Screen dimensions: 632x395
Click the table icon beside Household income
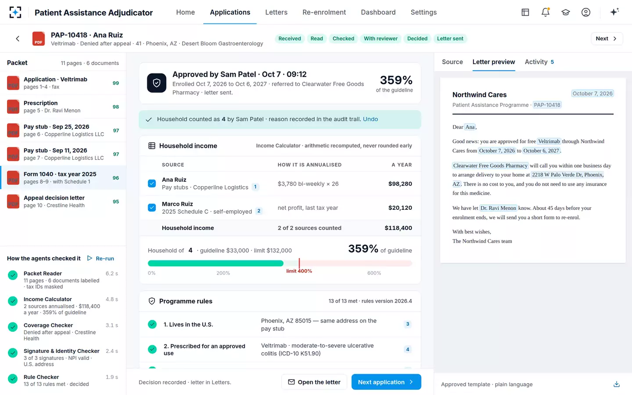(152, 146)
